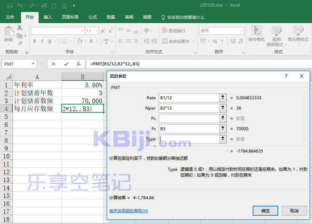The height and width of the screenshot is (223, 312).
Task: Open the 文件 File tab
Action: pyautogui.click(x=10, y=17)
